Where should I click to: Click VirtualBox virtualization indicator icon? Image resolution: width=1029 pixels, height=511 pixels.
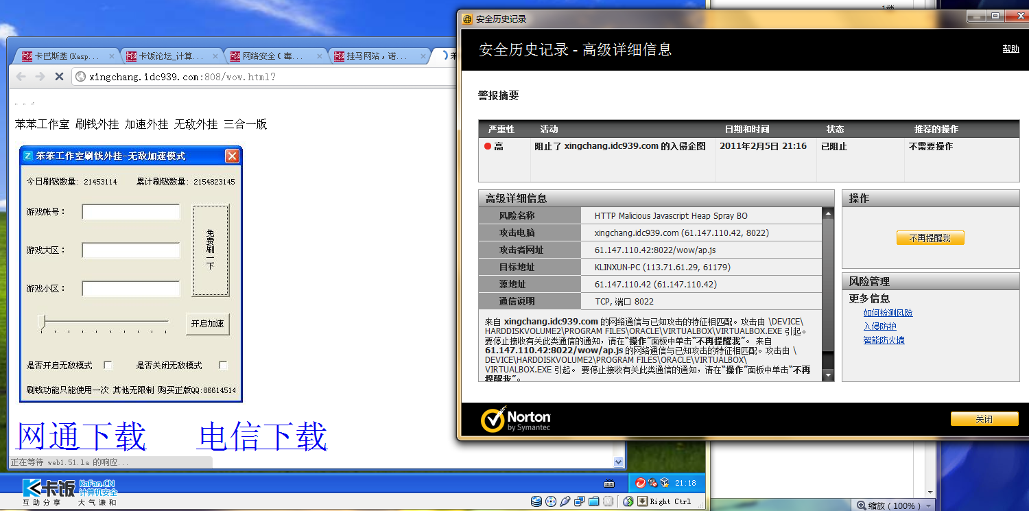(x=608, y=501)
